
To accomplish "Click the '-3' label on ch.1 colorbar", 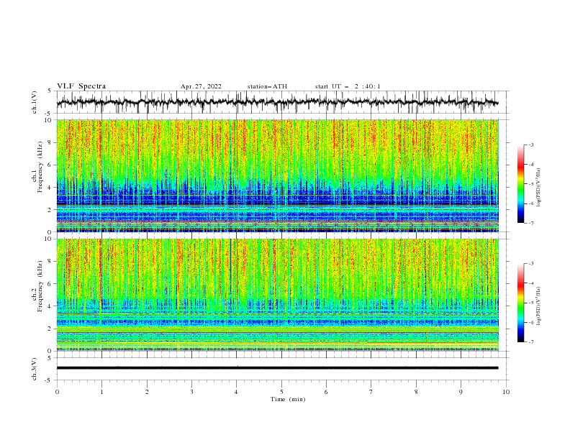I will pyautogui.click(x=530, y=145).
